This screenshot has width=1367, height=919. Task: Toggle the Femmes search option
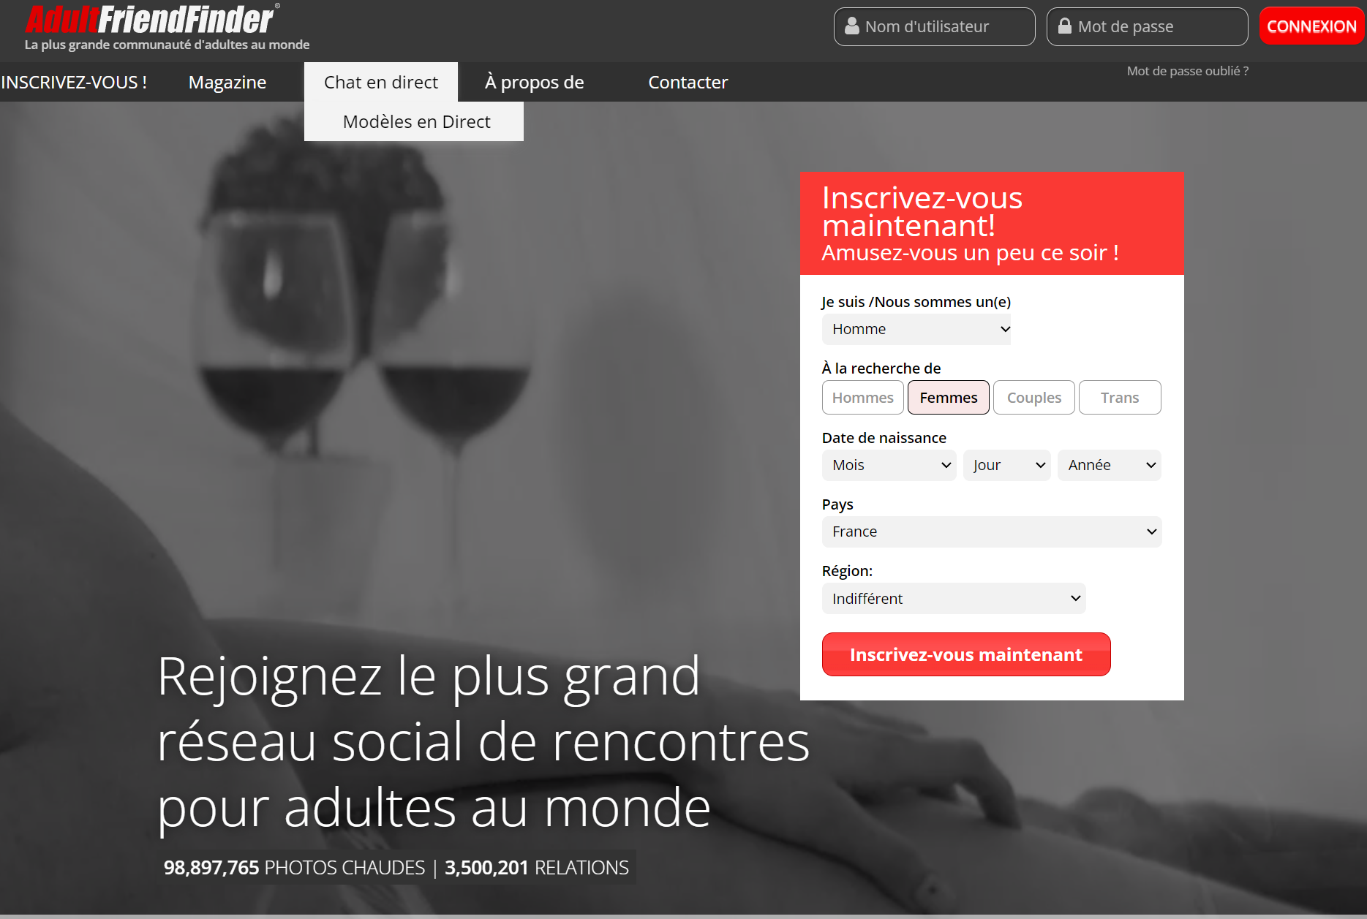click(949, 398)
